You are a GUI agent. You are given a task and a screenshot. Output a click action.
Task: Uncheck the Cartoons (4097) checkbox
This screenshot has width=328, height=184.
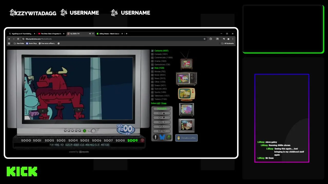click(x=152, y=51)
